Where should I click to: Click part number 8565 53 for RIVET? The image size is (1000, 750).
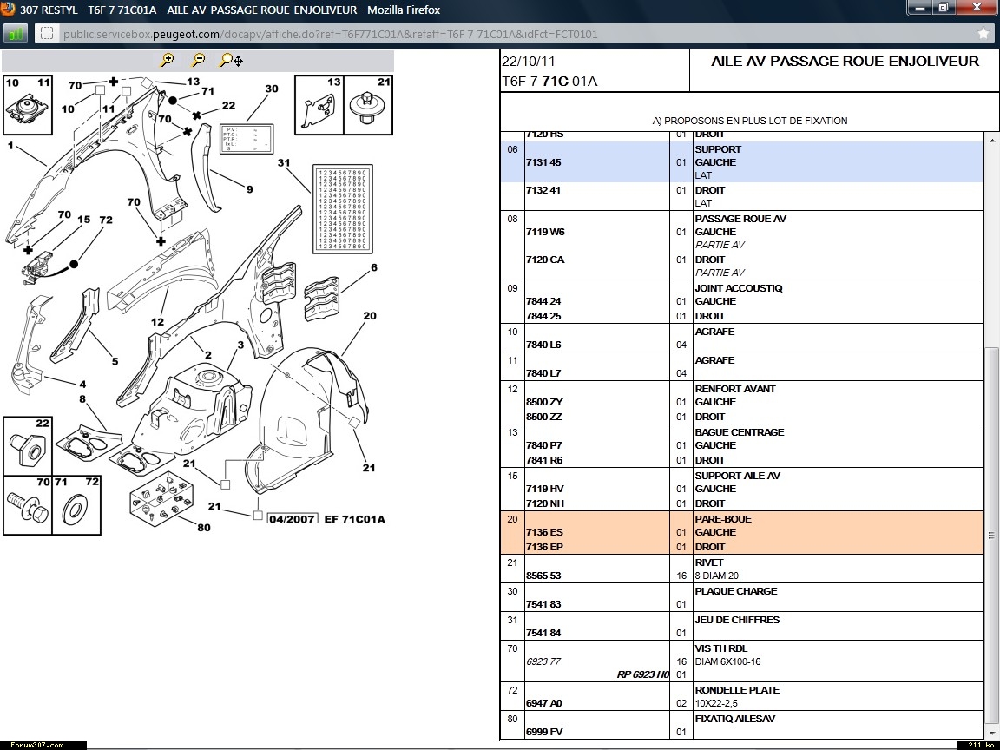click(x=543, y=576)
